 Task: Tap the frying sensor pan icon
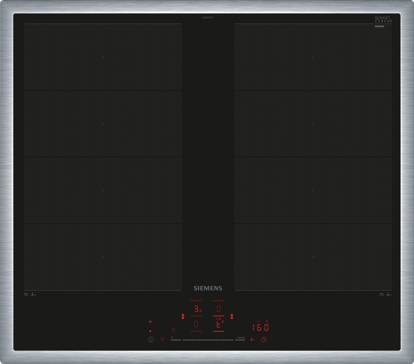click(x=252, y=340)
